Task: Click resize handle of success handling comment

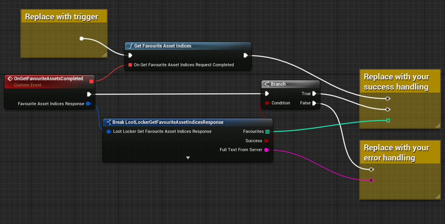Action: click(438, 125)
